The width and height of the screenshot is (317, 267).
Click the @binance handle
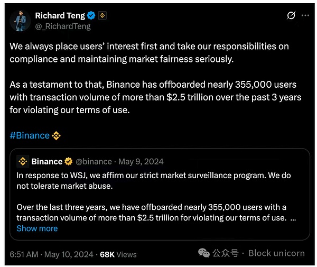94,161
